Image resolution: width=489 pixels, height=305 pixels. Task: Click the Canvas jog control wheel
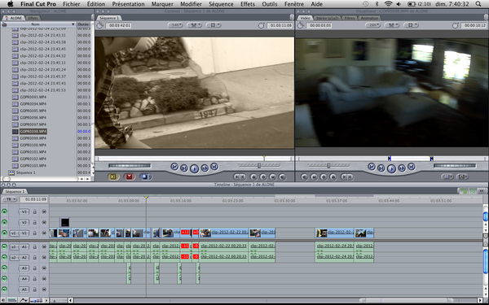coord(130,166)
